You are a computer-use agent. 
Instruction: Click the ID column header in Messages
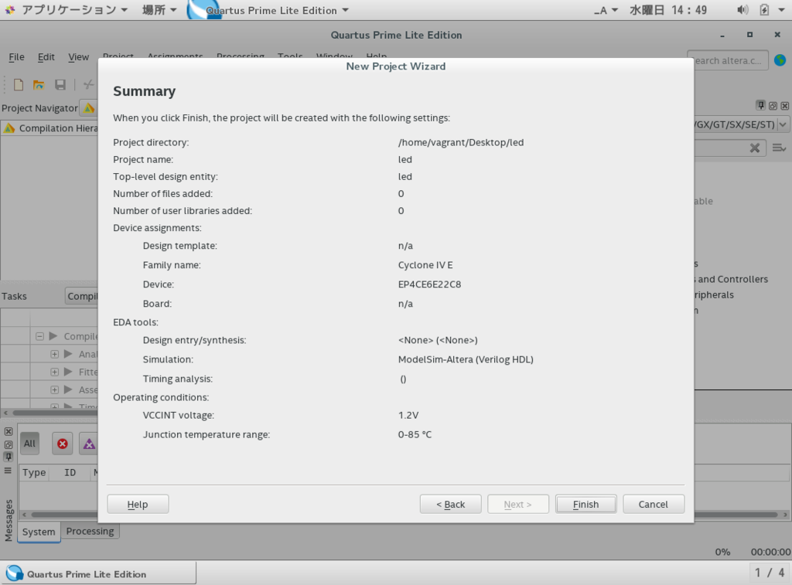70,473
